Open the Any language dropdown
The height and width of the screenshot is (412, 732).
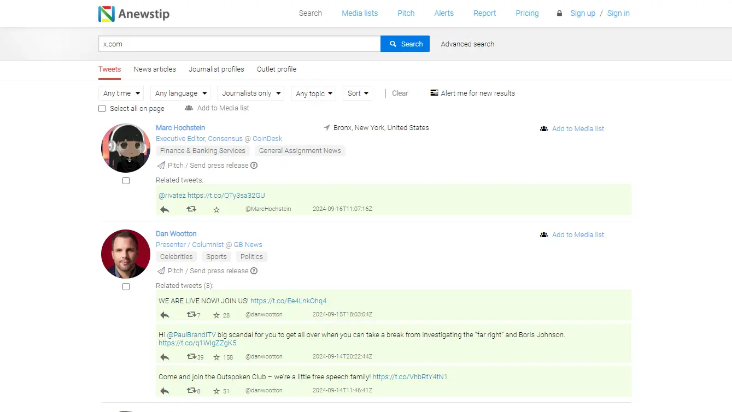[181, 93]
